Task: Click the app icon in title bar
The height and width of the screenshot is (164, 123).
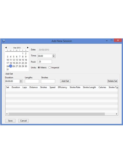Action: [x=3, y=41]
